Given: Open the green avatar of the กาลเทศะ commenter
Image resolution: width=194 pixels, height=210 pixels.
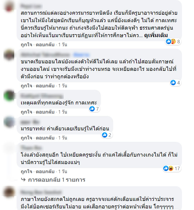Looking at the screenshot, I should click(9, 95).
